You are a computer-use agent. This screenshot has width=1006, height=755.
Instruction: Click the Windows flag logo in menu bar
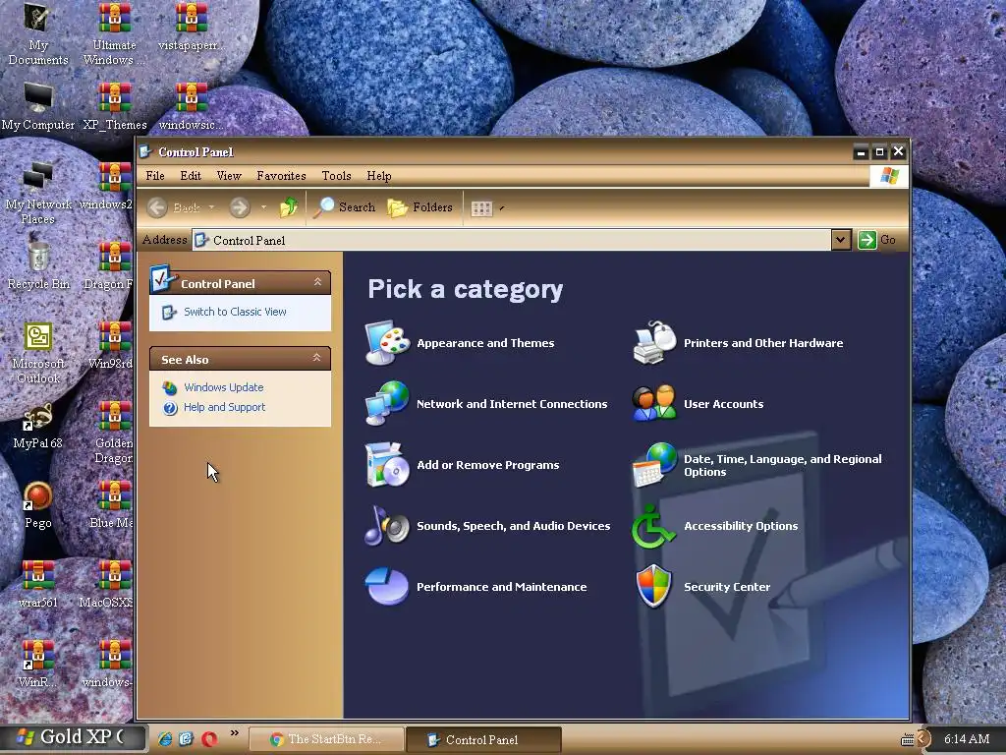click(889, 175)
